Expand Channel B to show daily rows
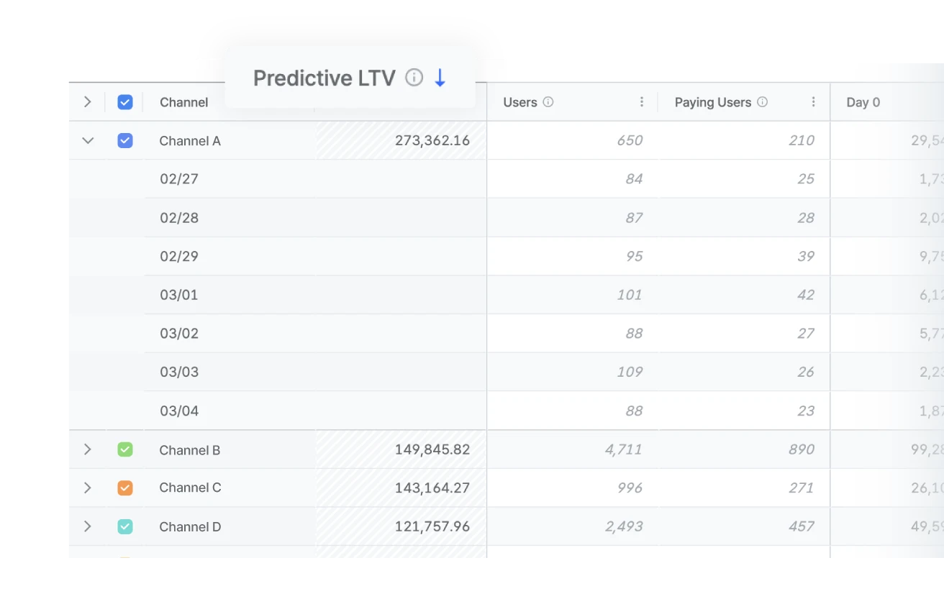 [87, 449]
